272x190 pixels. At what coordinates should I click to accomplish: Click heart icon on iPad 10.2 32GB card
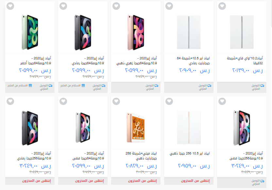(222, 6)
